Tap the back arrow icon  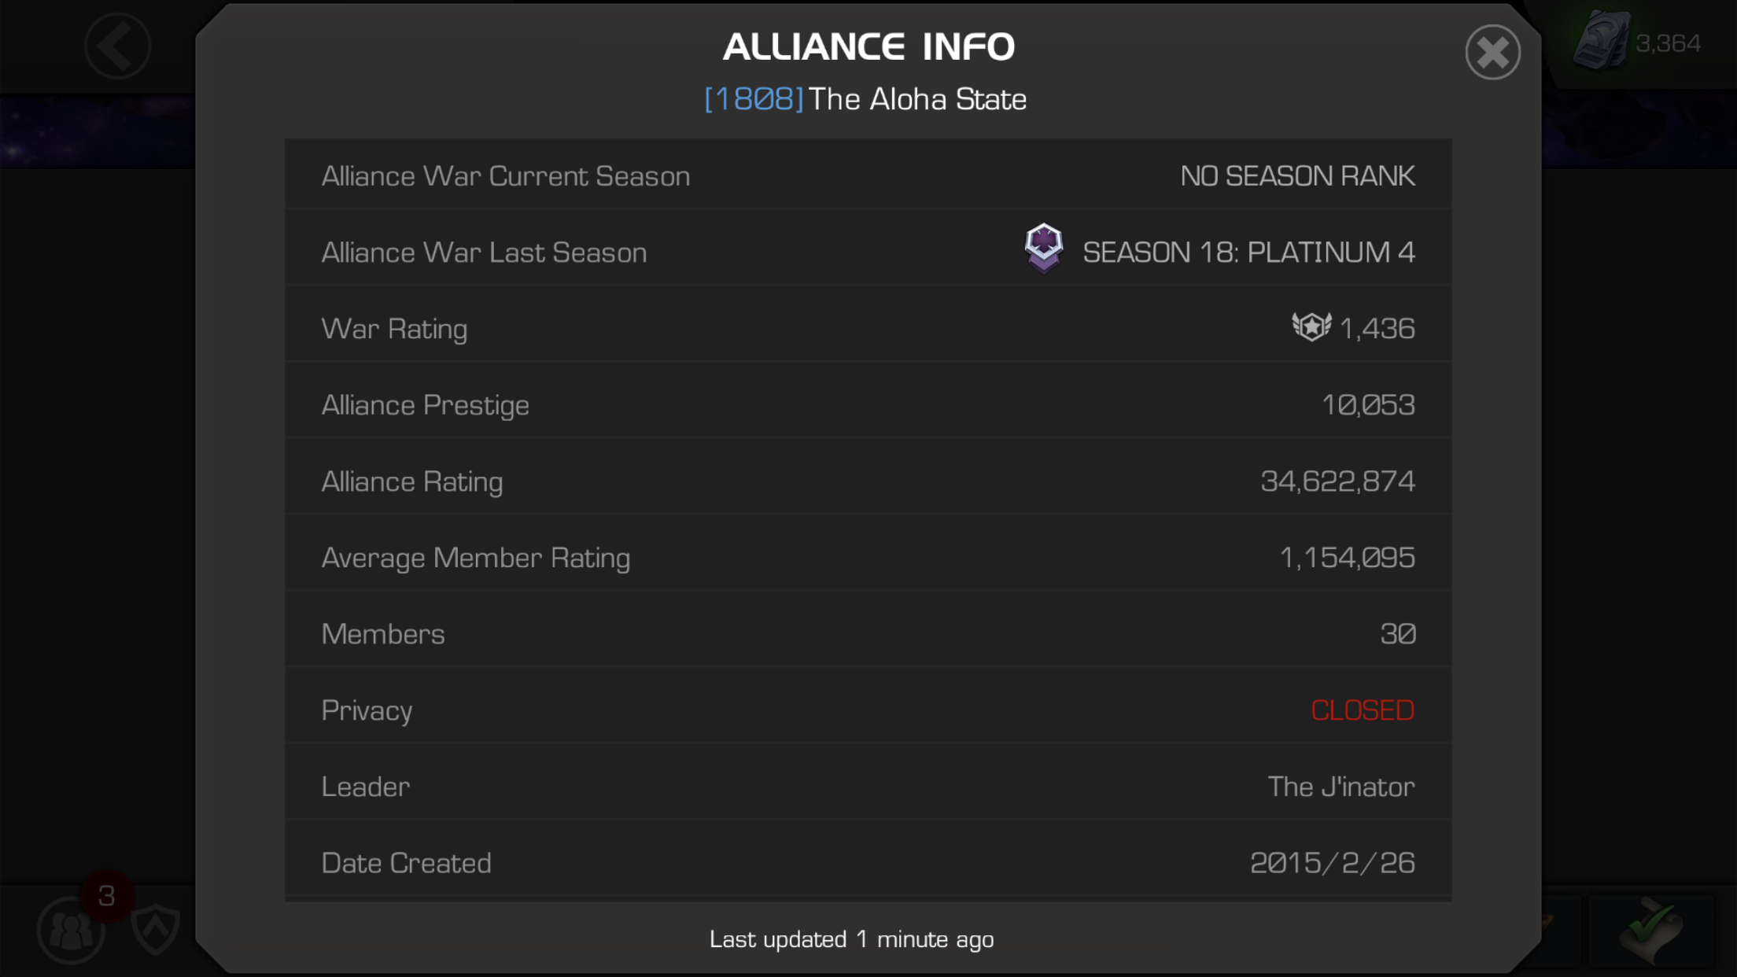(x=118, y=46)
